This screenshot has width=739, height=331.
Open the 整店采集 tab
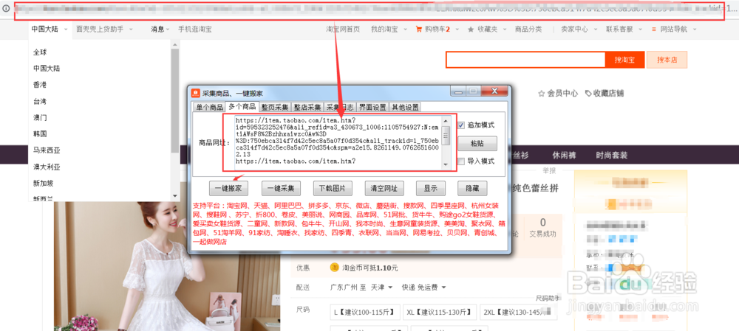point(307,107)
